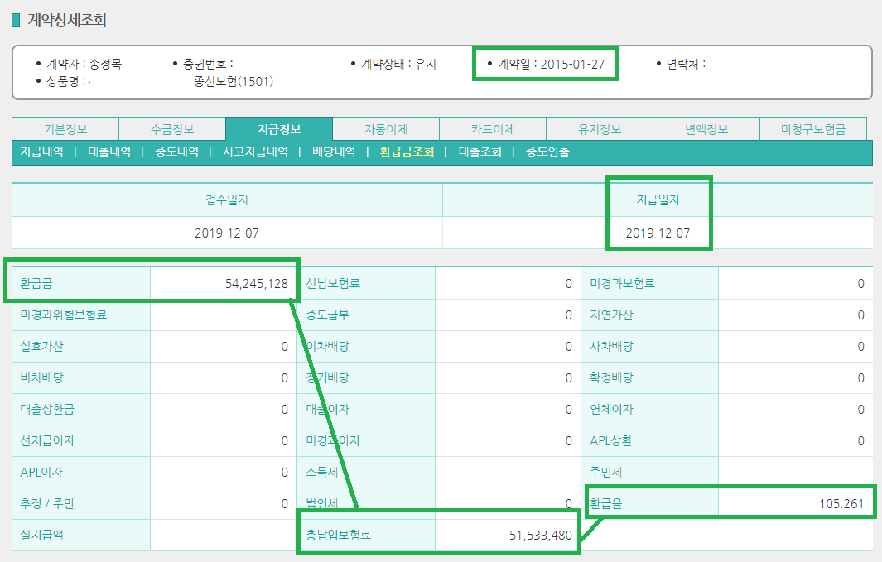Click the 접수일자 date 2019-12-07
Viewport: 882px width, 562px height.
click(227, 233)
